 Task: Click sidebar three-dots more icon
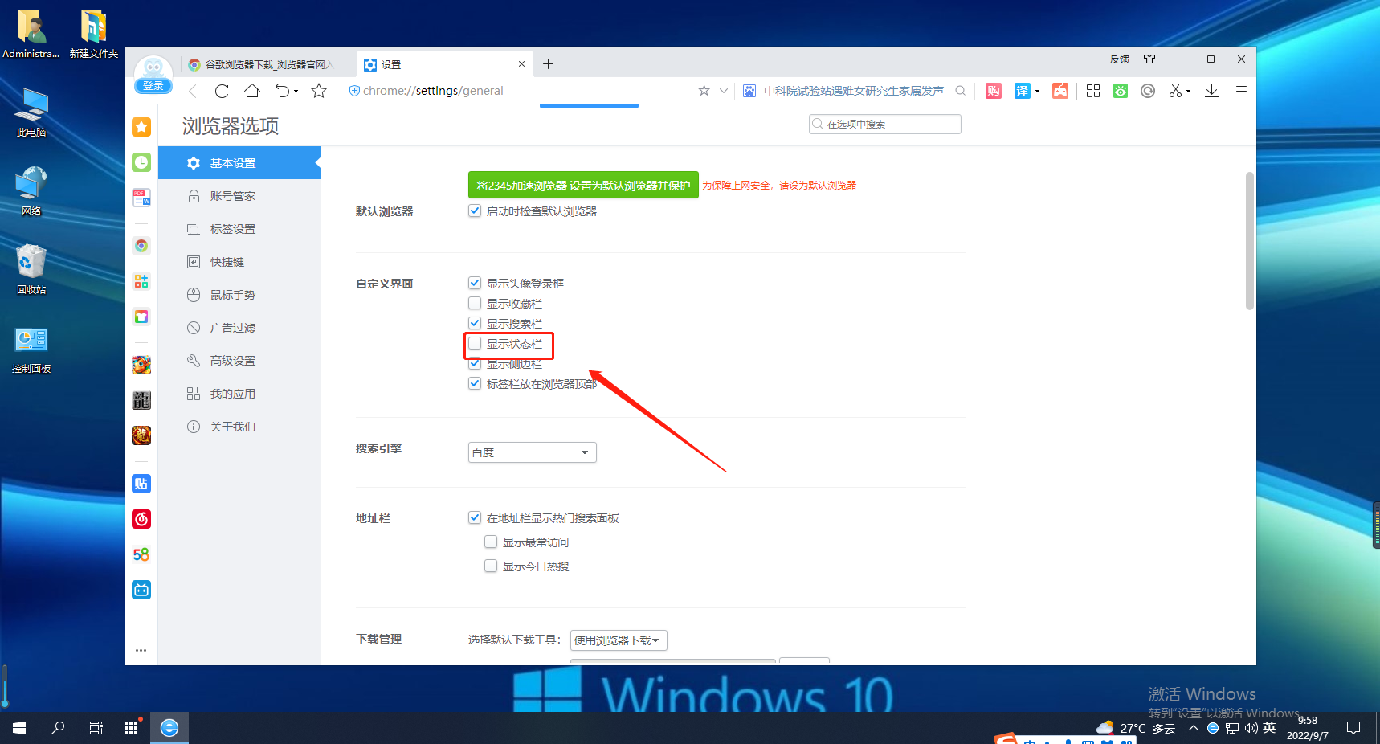point(141,650)
